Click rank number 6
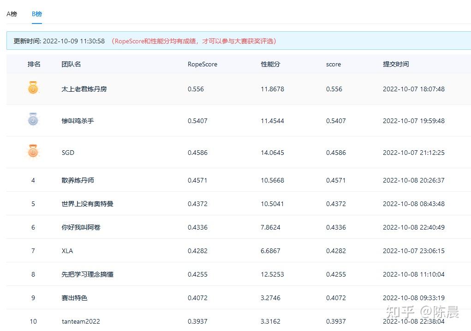This screenshot has height=331, width=471. point(33,227)
